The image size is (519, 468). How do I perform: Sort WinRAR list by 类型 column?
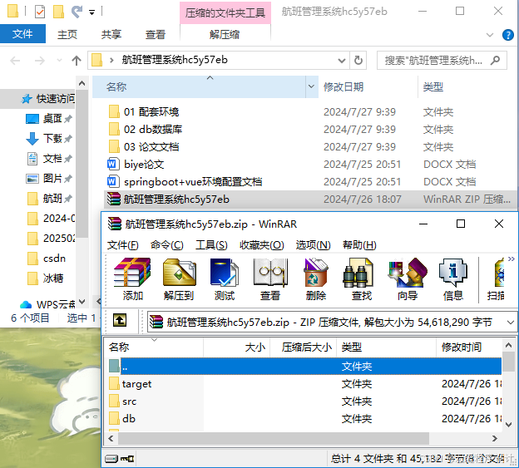(386, 347)
